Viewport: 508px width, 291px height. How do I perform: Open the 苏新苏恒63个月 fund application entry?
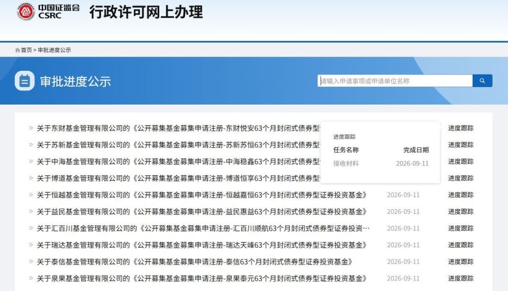(178, 145)
